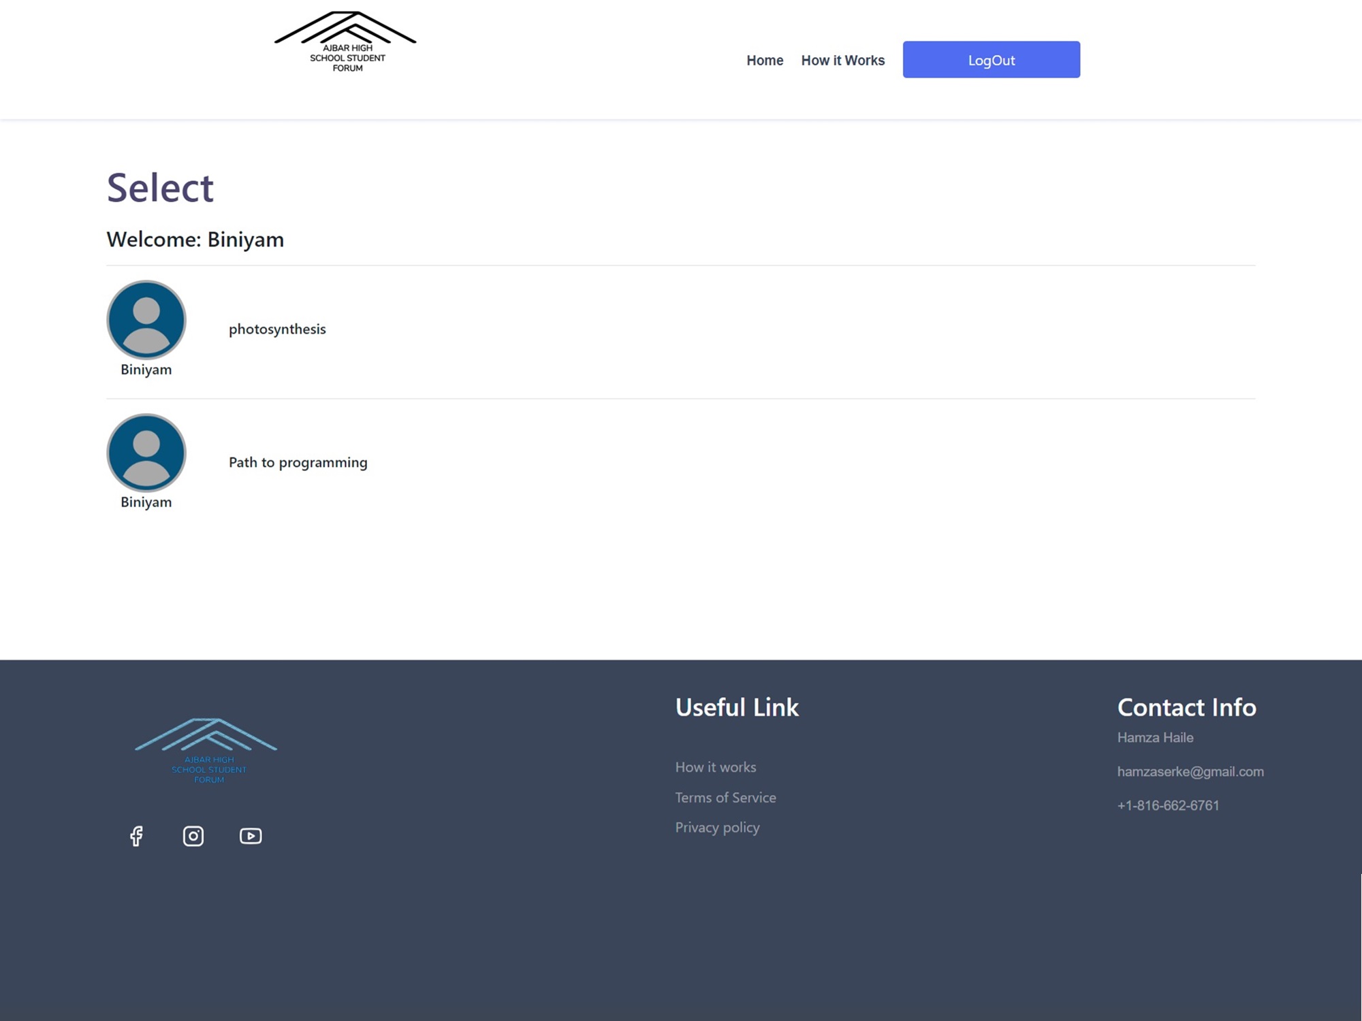Open the Instagram icon link

click(193, 836)
